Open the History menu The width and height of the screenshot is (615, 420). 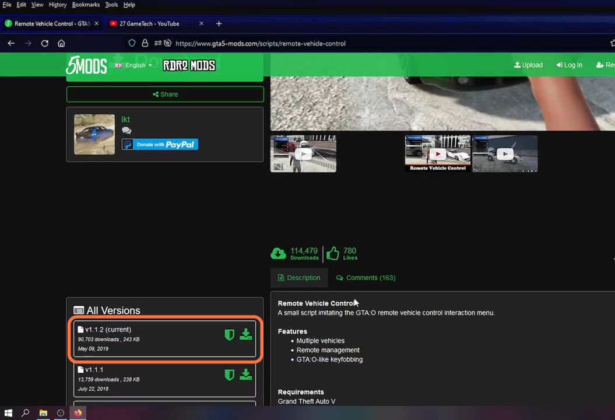pyautogui.click(x=58, y=5)
